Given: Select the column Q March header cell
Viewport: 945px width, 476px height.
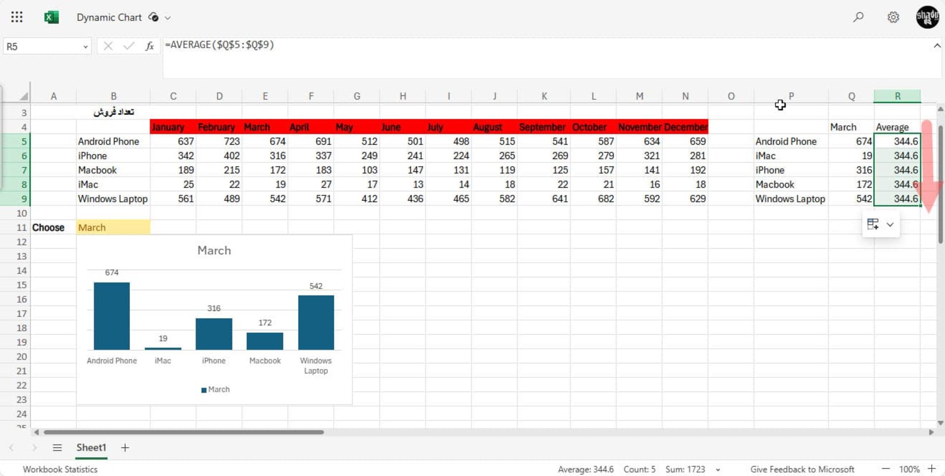Looking at the screenshot, I should point(851,127).
